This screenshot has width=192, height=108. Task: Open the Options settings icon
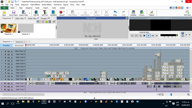pos(151,13)
